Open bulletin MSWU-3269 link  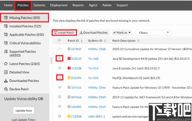pos(97,107)
